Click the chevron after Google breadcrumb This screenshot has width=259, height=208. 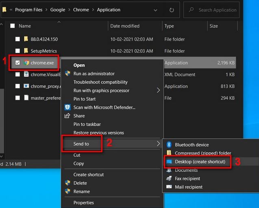point(69,10)
